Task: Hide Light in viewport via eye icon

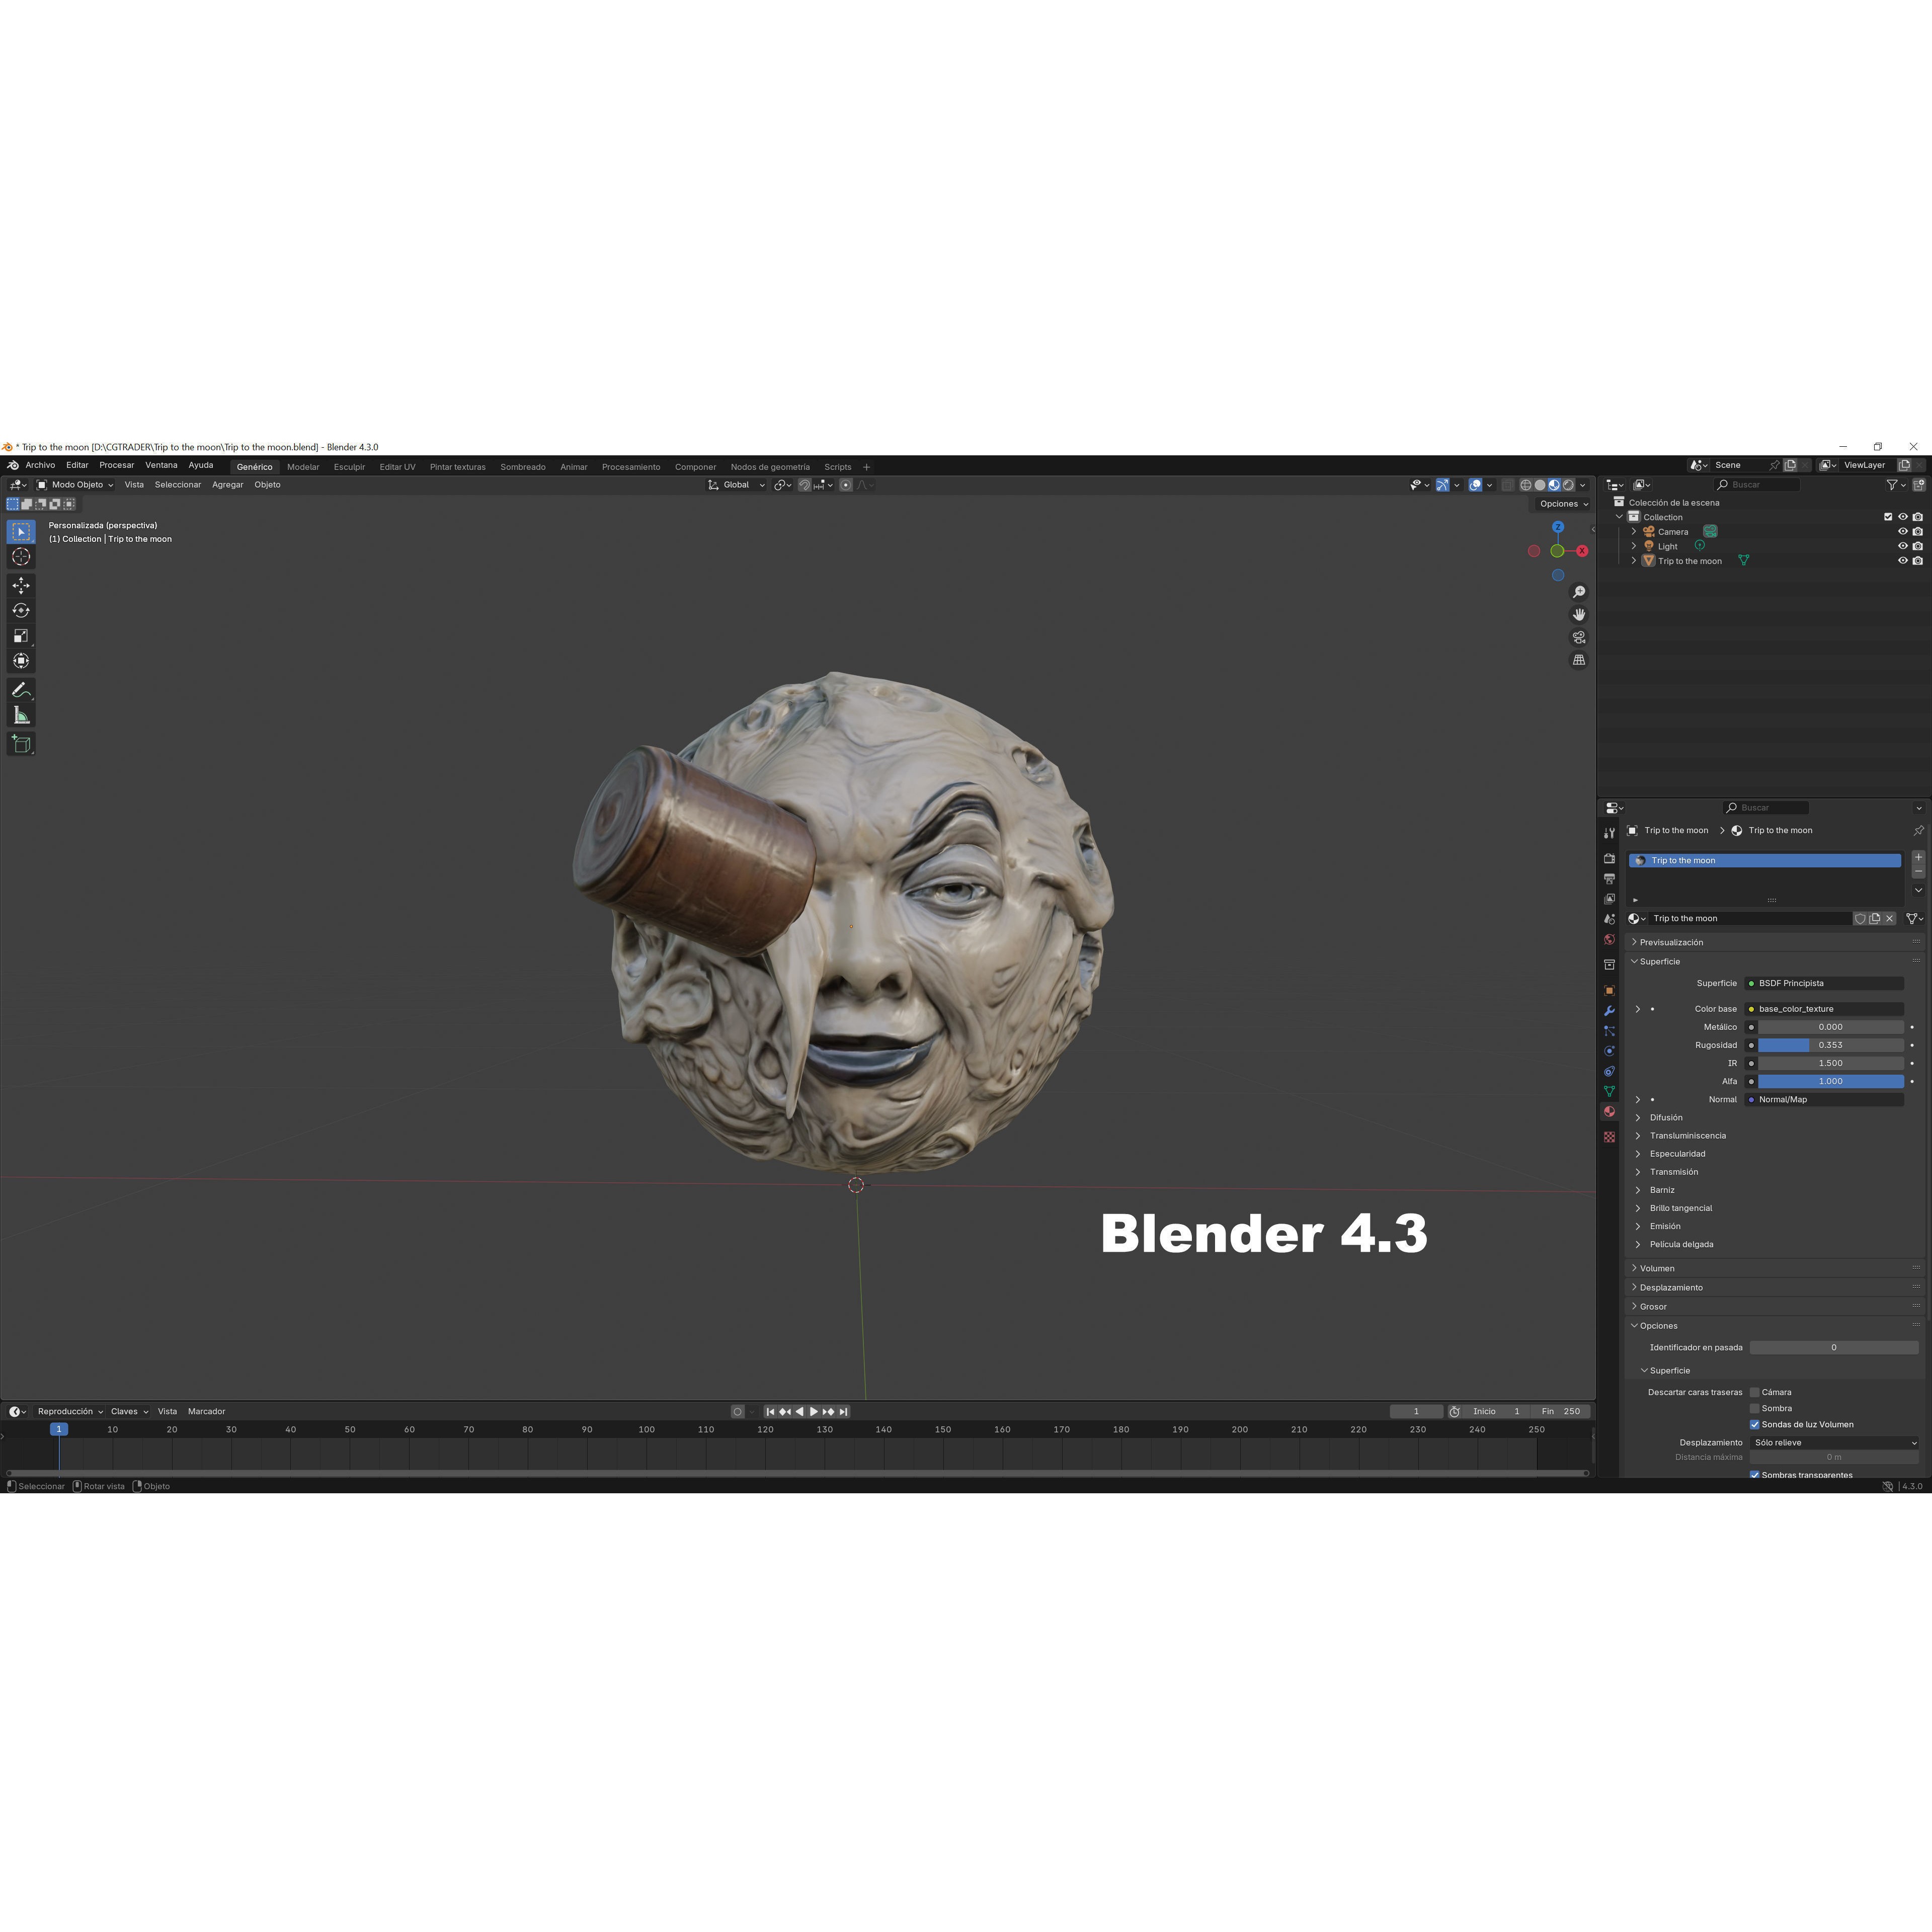Action: (x=1903, y=546)
